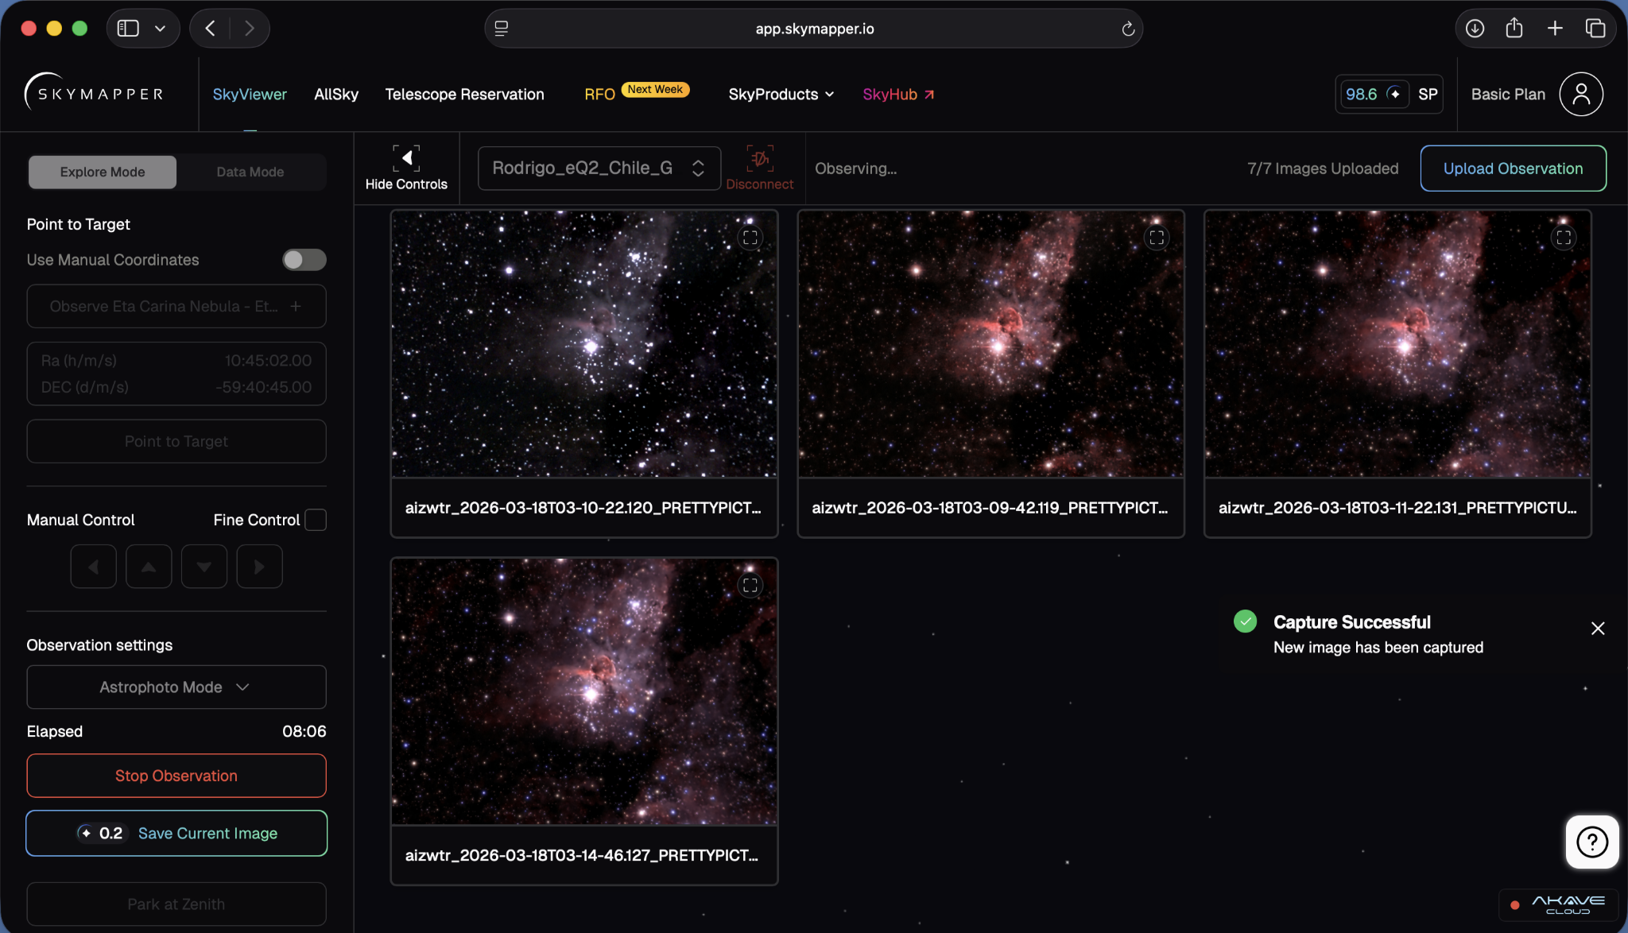
Task: Click the Upload Observation button
Action: pyautogui.click(x=1512, y=168)
